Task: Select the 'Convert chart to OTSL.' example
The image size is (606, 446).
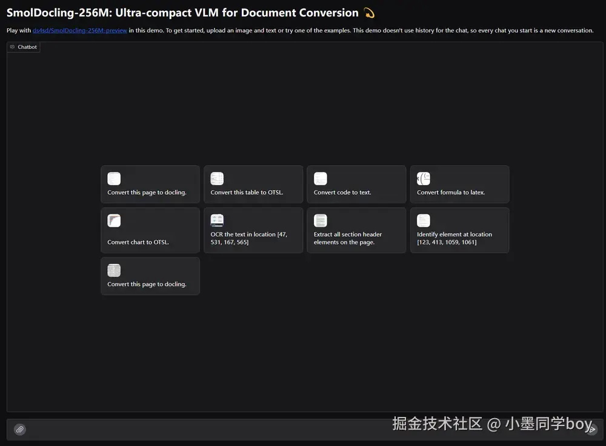Action: tap(150, 231)
